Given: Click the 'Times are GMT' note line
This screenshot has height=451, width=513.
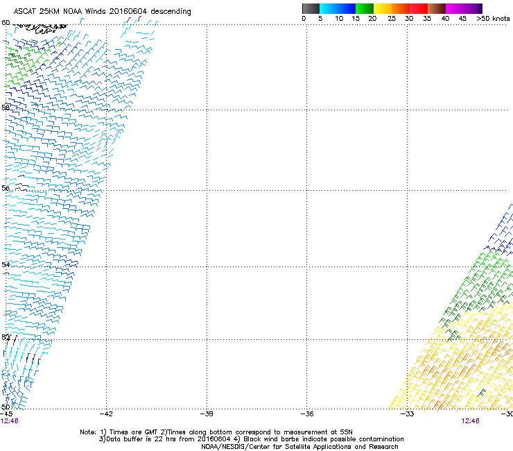Looking at the screenshot, I should point(216,432).
